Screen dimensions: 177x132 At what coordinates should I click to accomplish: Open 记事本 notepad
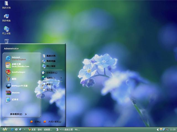[x=15, y=100]
